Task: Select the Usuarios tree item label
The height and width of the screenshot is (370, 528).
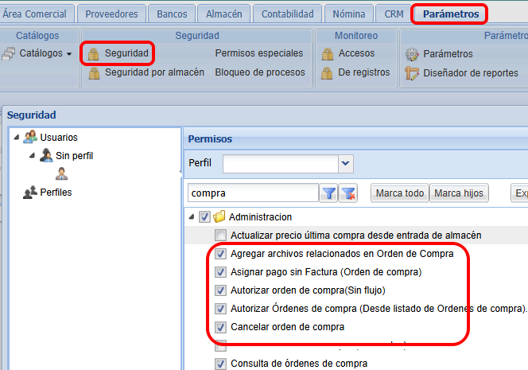Action: 59,138
